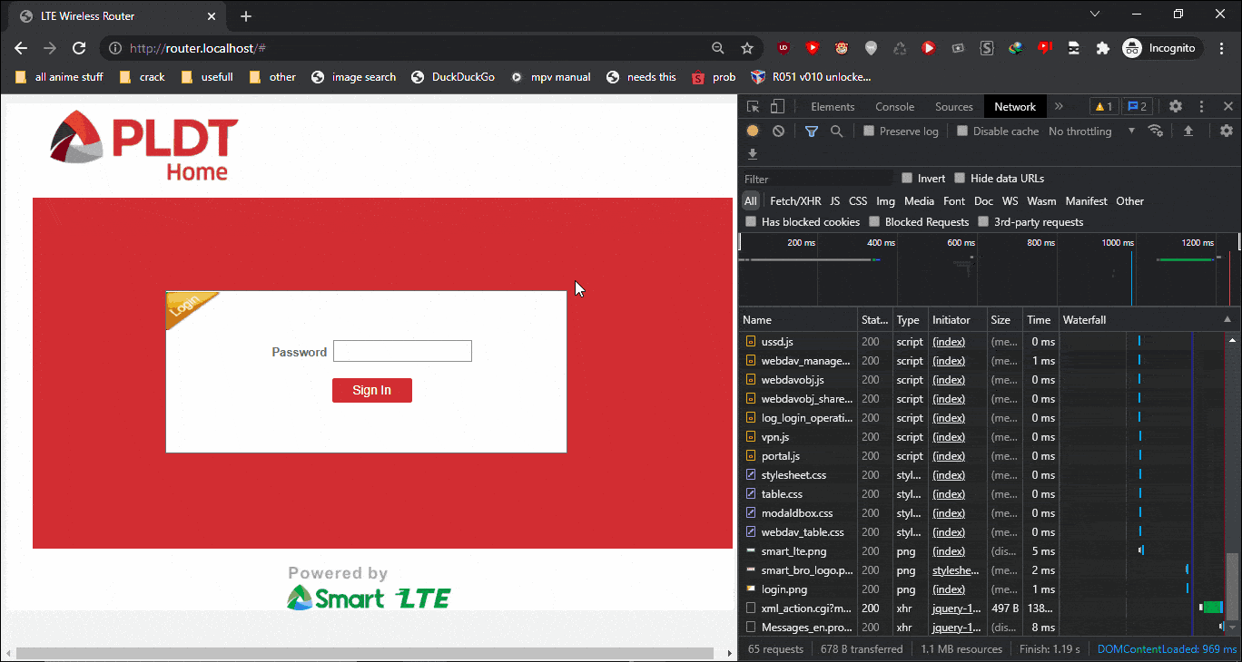The height and width of the screenshot is (662, 1242).
Task: Sort requests by the Name column header
Action: pos(798,320)
